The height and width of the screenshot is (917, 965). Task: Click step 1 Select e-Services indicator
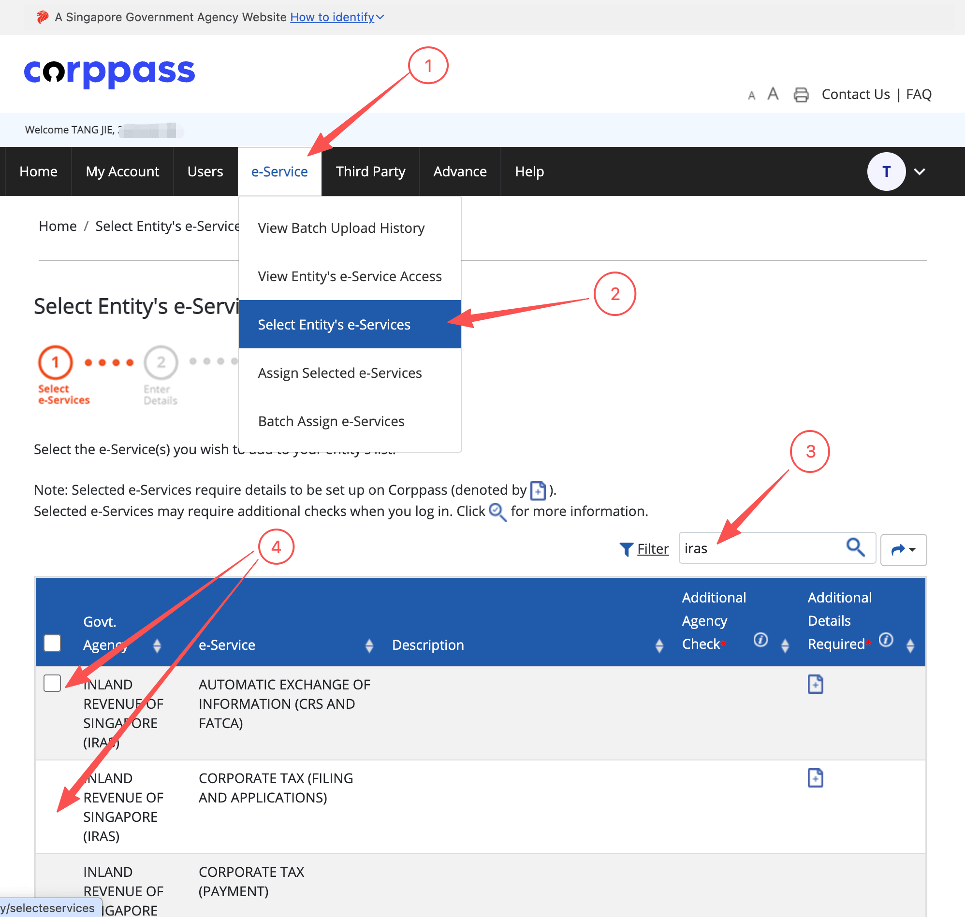click(x=64, y=375)
